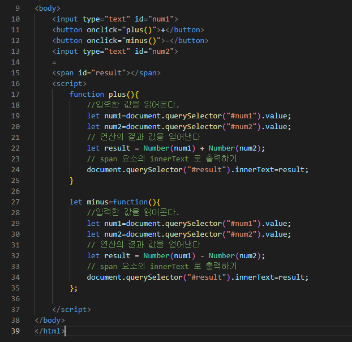Click line number 36 in gutter
Viewport: 352px width, 342px height.
(15, 299)
